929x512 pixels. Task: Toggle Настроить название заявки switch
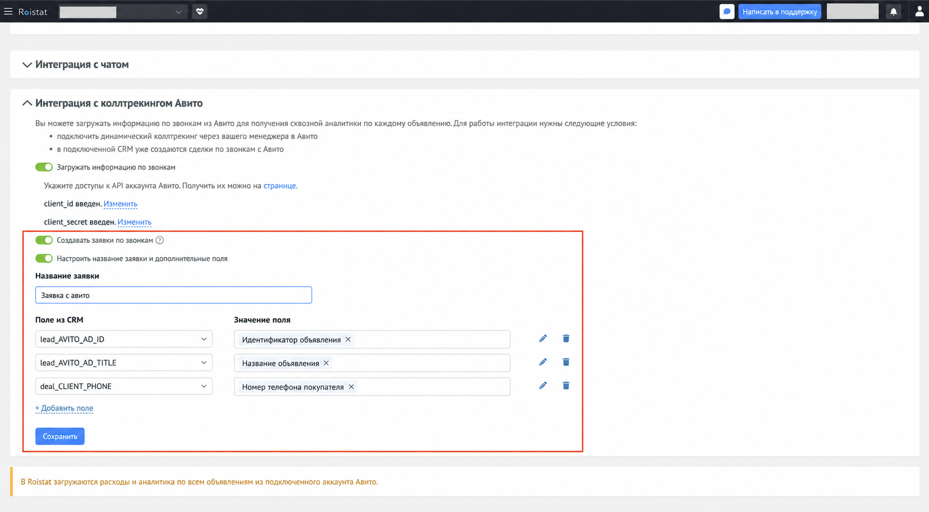click(x=44, y=258)
